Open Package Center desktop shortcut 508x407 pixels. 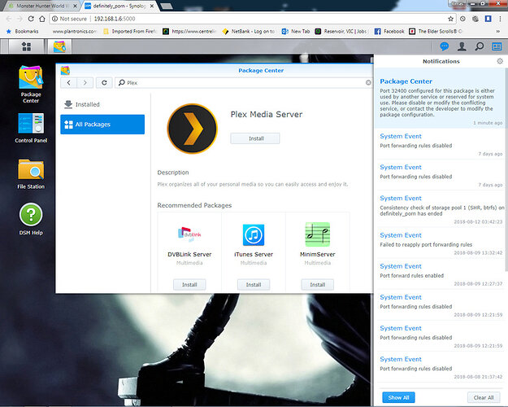(31, 85)
